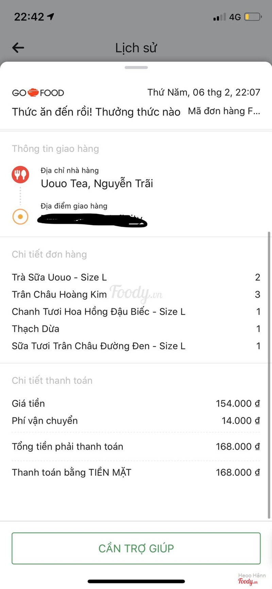
Task: Tap the Lịch sử page title
Action: coord(136,48)
